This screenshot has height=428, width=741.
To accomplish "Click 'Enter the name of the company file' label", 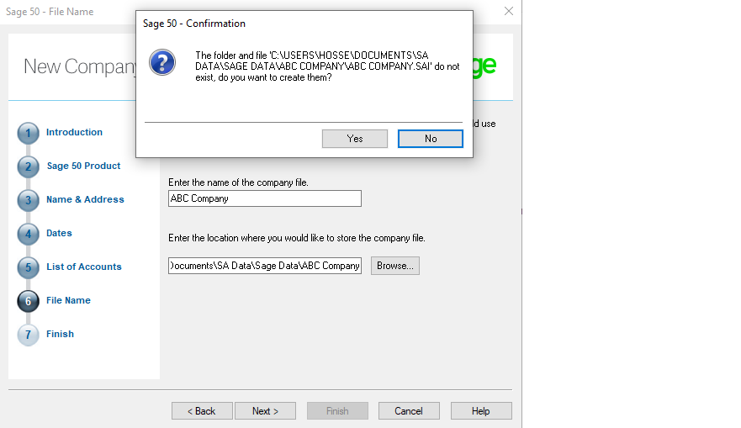I will coord(238,182).
